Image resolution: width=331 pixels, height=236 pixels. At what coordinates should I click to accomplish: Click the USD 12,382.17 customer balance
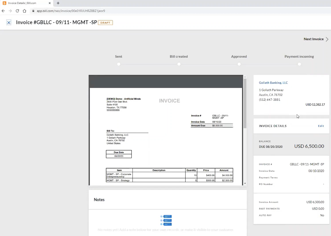315,104
